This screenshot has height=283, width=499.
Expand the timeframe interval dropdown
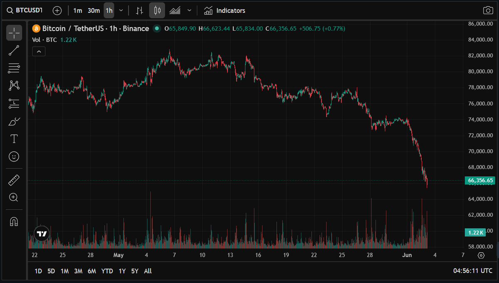click(x=121, y=10)
